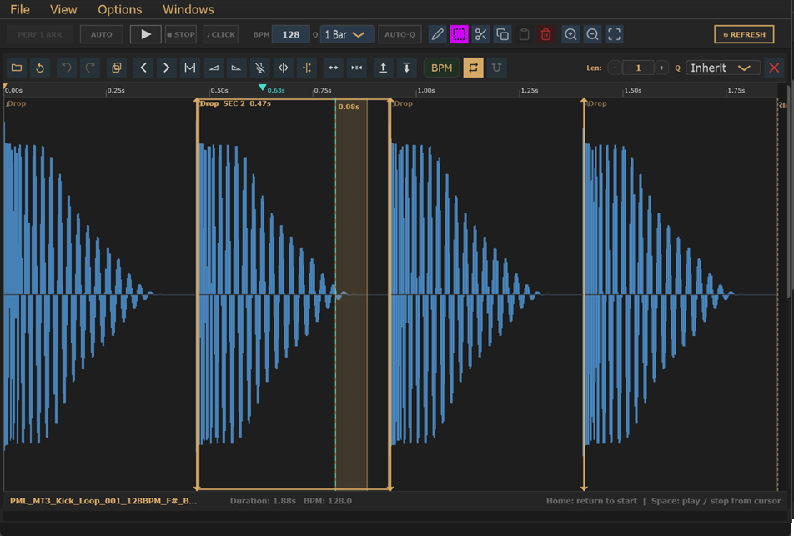Apply the fade out ramp icon

237,68
